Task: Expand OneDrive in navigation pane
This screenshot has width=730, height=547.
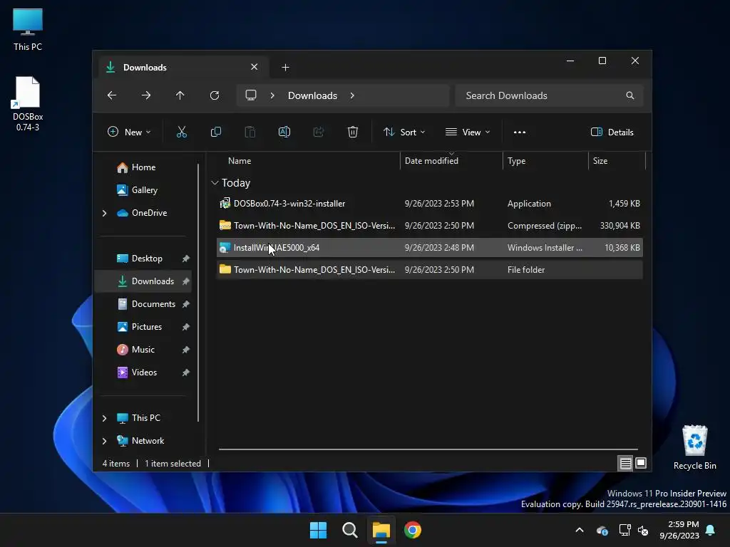Action: point(104,213)
